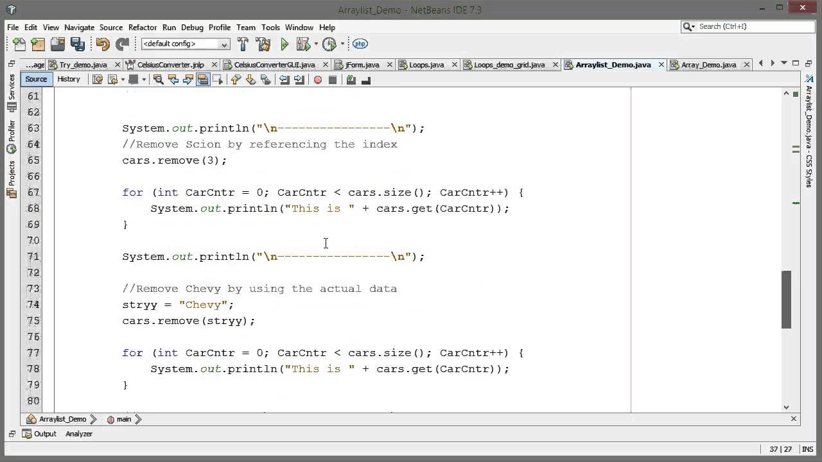Open search options magnifier dropdown
Screen dimensions: 822x462
point(688,26)
